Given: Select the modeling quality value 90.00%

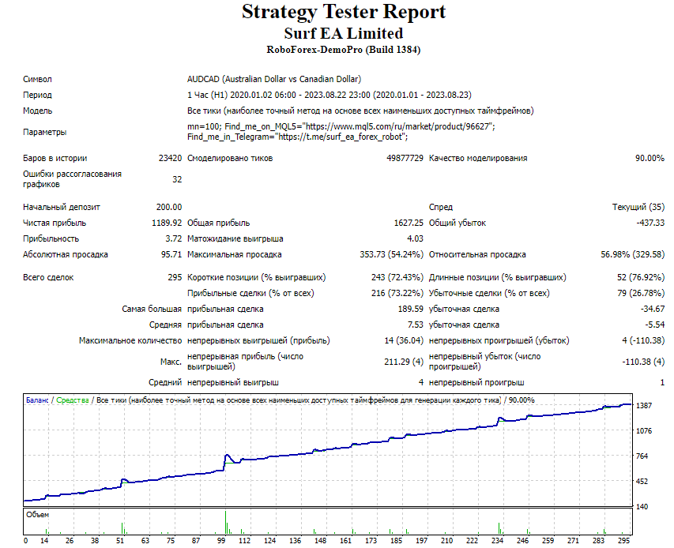Looking at the screenshot, I should pos(650,158).
